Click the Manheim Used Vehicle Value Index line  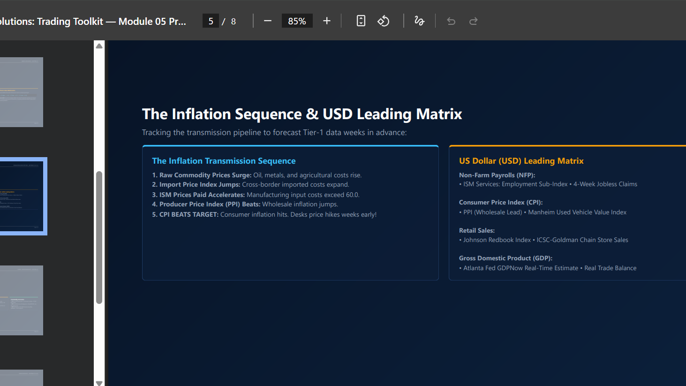click(x=543, y=212)
